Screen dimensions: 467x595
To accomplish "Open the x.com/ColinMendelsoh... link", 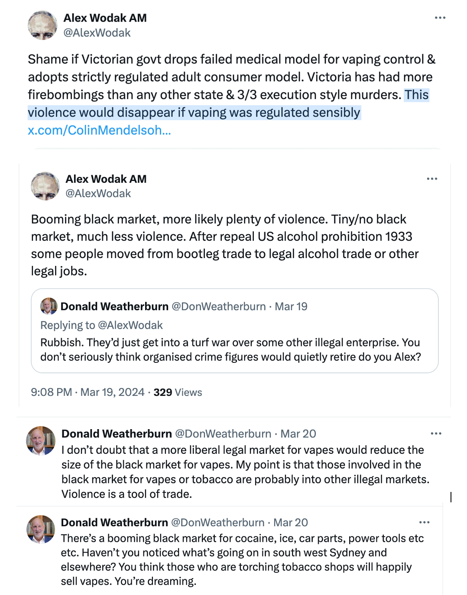I will coord(99,130).
